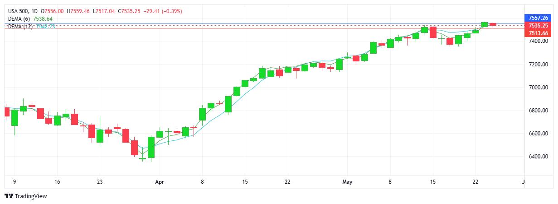Click the 16 date label on time axis

(x=57, y=182)
